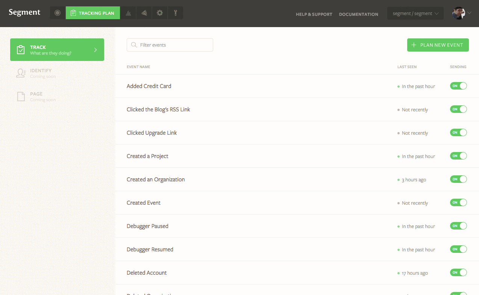This screenshot has width=479, height=295.
Task: Switch off sending for Deleted Account
Action: click(458, 272)
